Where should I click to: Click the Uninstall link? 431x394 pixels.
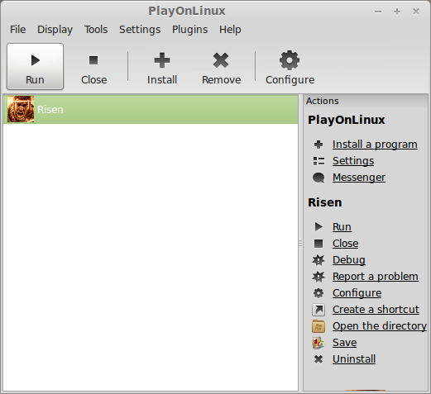[x=354, y=359]
